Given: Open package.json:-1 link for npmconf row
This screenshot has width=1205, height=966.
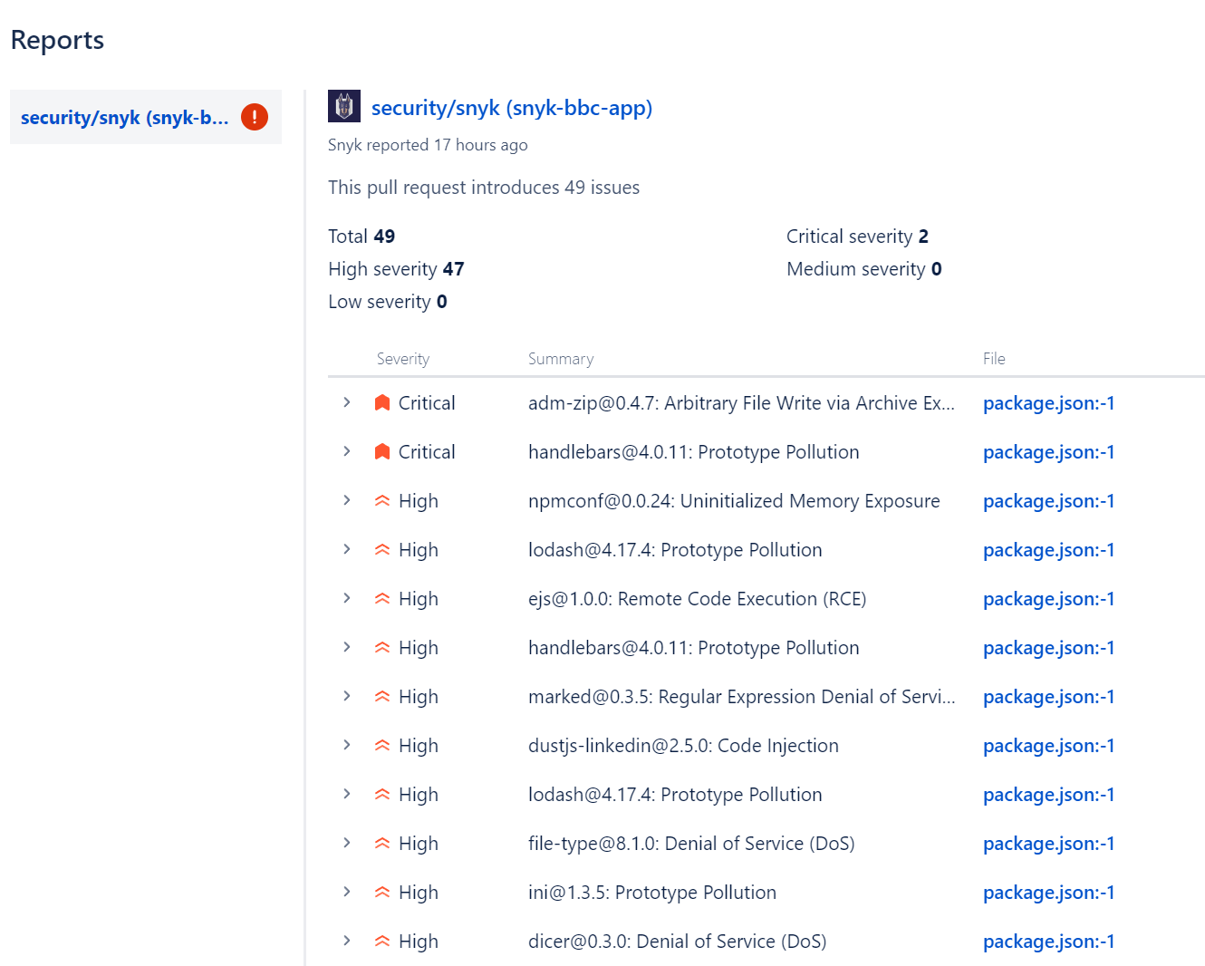Looking at the screenshot, I should [1048, 501].
